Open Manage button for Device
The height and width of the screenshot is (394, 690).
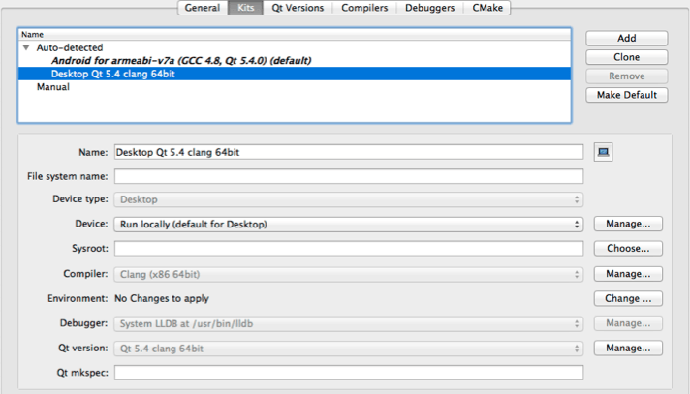click(x=628, y=224)
